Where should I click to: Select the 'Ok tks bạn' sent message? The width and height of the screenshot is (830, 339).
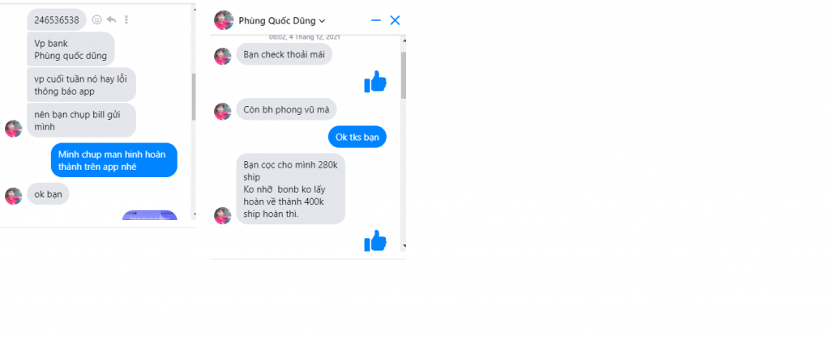point(357,138)
